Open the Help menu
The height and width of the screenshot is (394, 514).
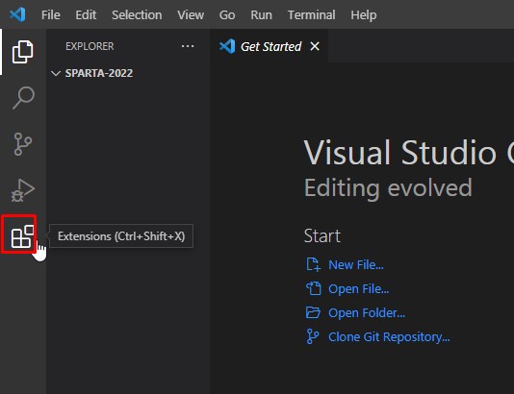click(364, 15)
